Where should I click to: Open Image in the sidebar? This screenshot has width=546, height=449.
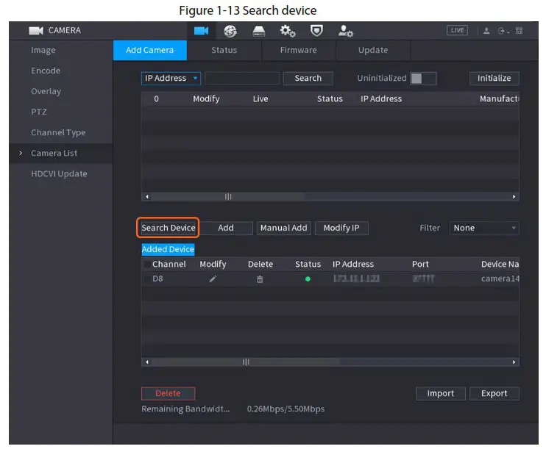point(43,51)
